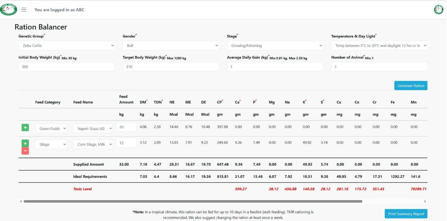Open the user profile icon top-right

click(x=438, y=9)
